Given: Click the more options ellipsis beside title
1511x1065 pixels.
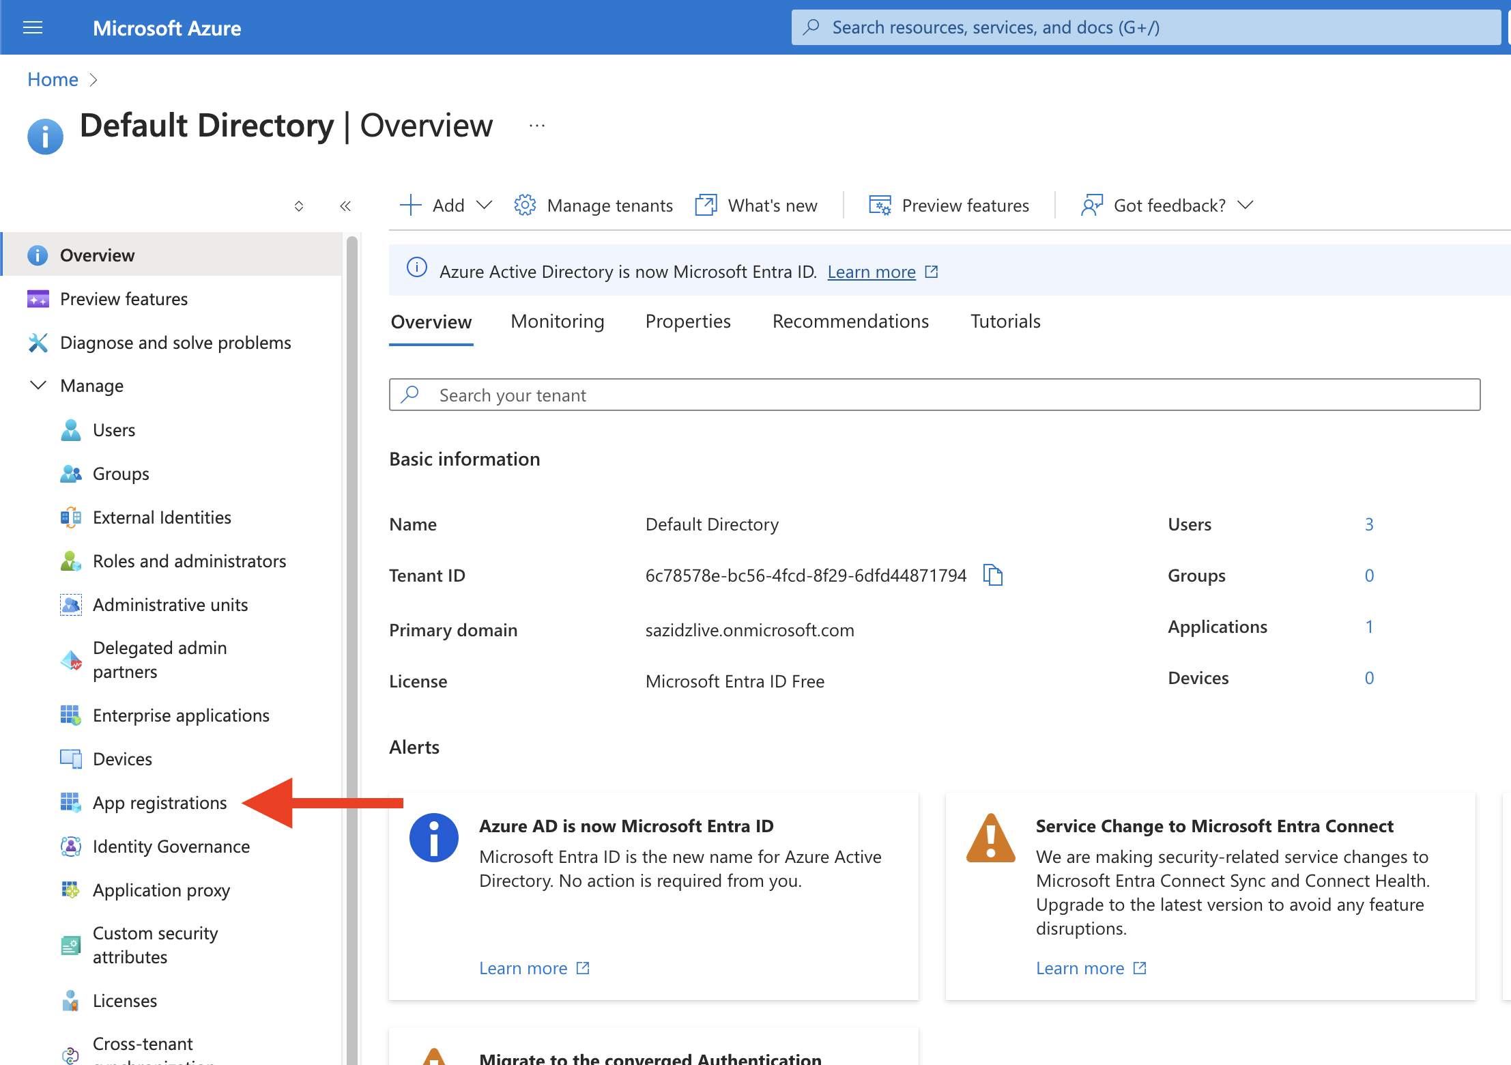Looking at the screenshot, I should 537,126.
